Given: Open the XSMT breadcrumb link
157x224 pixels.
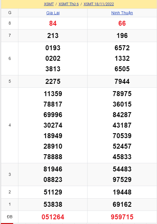Looking at the screenshot, I should click(49, 4).
